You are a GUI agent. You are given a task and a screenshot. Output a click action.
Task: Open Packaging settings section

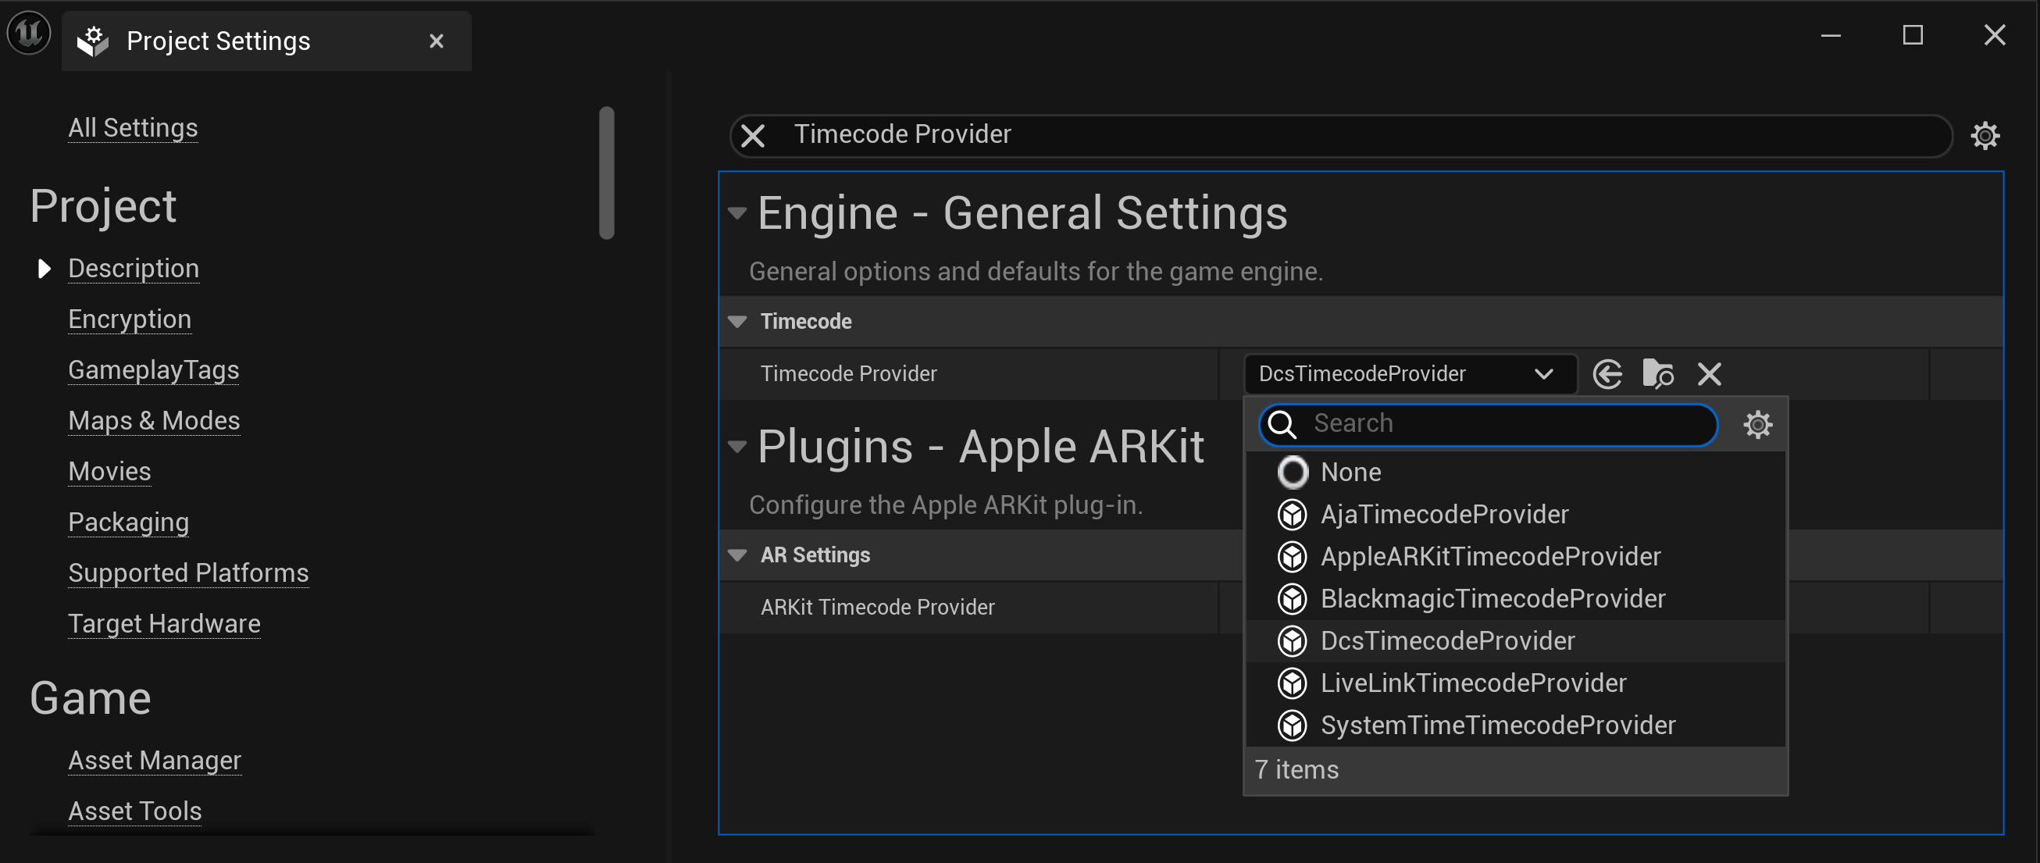point(129,522)
